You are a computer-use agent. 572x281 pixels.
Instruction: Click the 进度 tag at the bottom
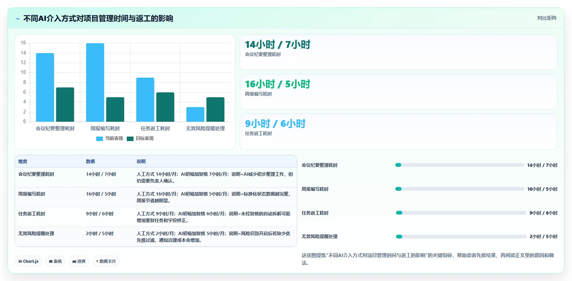tap(79, 261)
